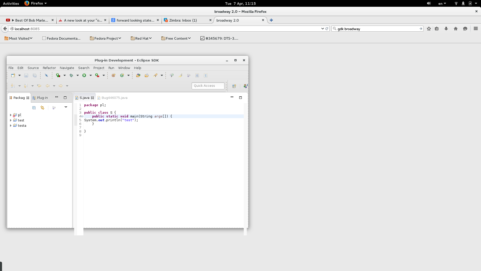Image resolution: width=481 pixels, height=271 pixels.
Task: Expand the test project tree node
Action: (x=11, y=120)
